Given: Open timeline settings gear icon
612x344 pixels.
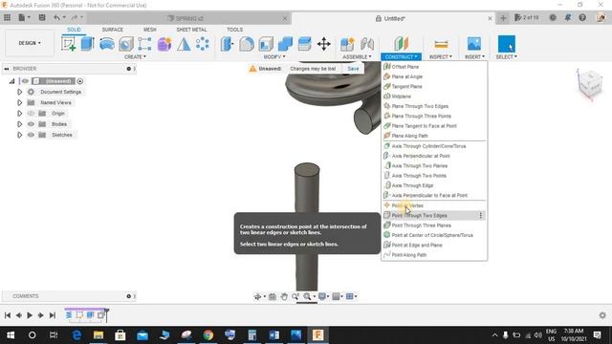Looking at the screenshot, I should [602, 315].
